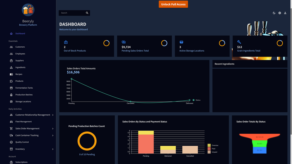Click the Pending Sales Orders money icon
The image size is (292, 164).
click(x=124, y=42)
